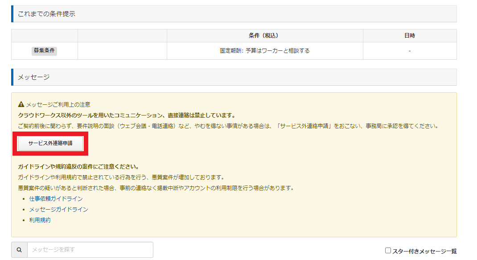The height and width of the screenshot is (260, 477).
Task: Select the これまでの条件提示 section header
Action: tap(46, 14)
